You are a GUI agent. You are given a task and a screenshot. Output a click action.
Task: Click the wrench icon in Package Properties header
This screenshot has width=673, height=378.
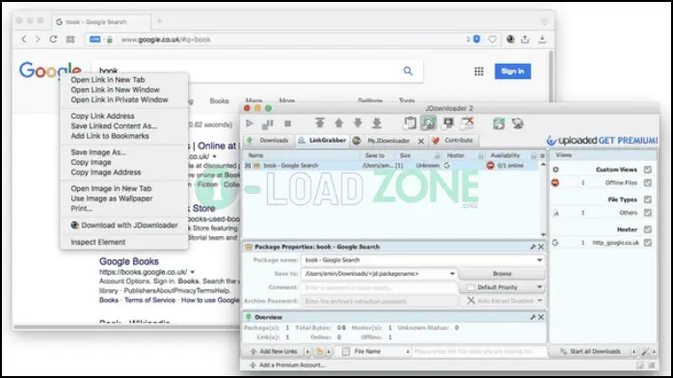(x=532, y=247)
